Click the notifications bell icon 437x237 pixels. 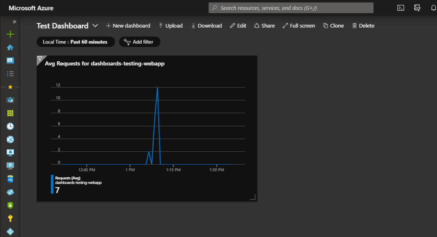tap(433, 8)
